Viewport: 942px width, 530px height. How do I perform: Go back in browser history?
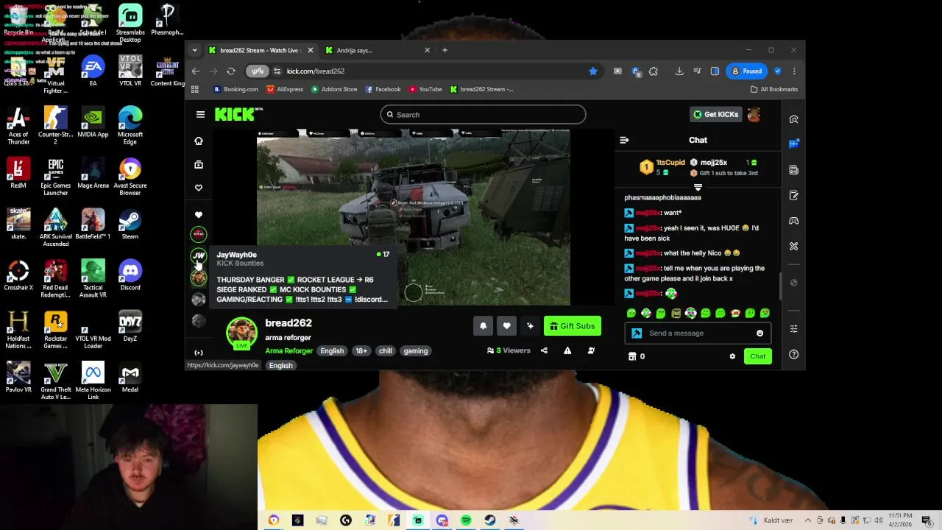[x=196, y=71]
